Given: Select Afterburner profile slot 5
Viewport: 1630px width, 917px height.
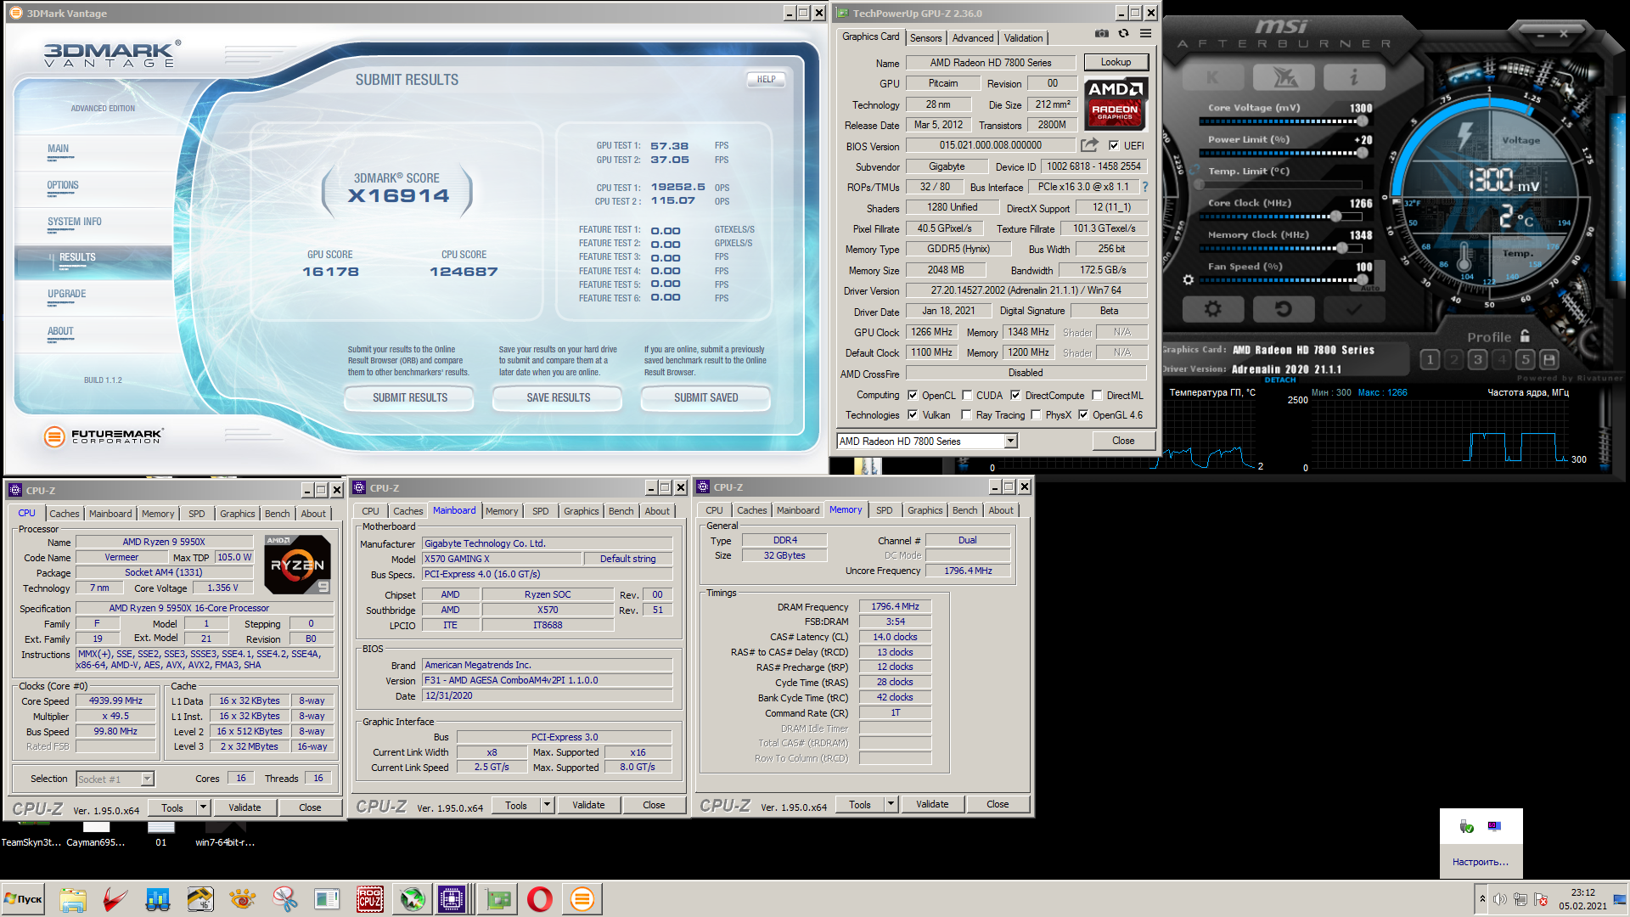Looking at the screenshot, I should pyautogui.click(x=1526, y=360).
